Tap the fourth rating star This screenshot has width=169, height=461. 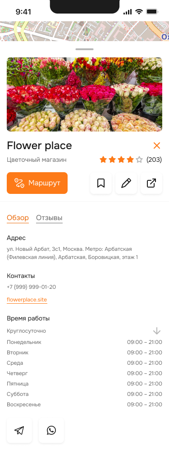click(130, 160)
